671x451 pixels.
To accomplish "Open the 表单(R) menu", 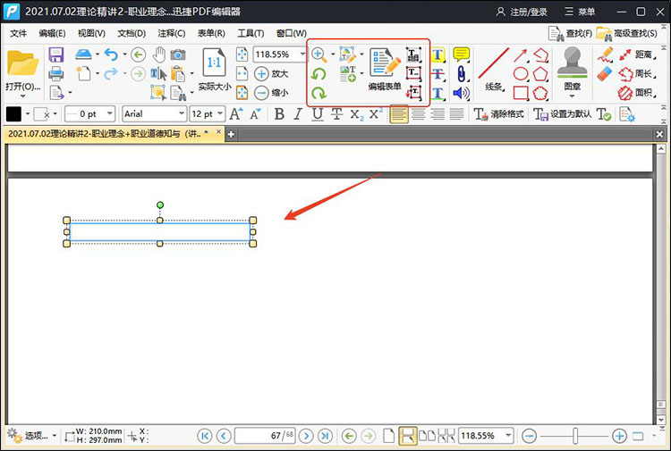I will 211,33.
